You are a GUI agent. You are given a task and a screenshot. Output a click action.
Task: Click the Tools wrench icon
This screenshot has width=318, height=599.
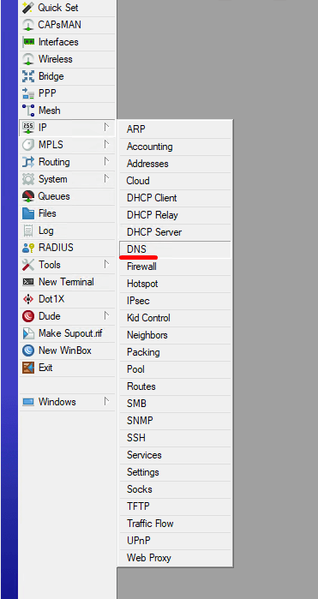[x=28, y=265]
